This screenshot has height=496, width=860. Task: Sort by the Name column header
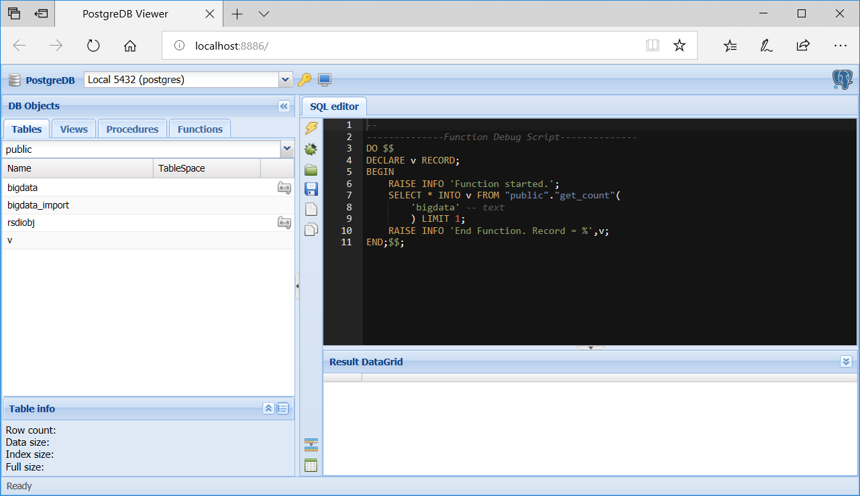tap(78, 168)
